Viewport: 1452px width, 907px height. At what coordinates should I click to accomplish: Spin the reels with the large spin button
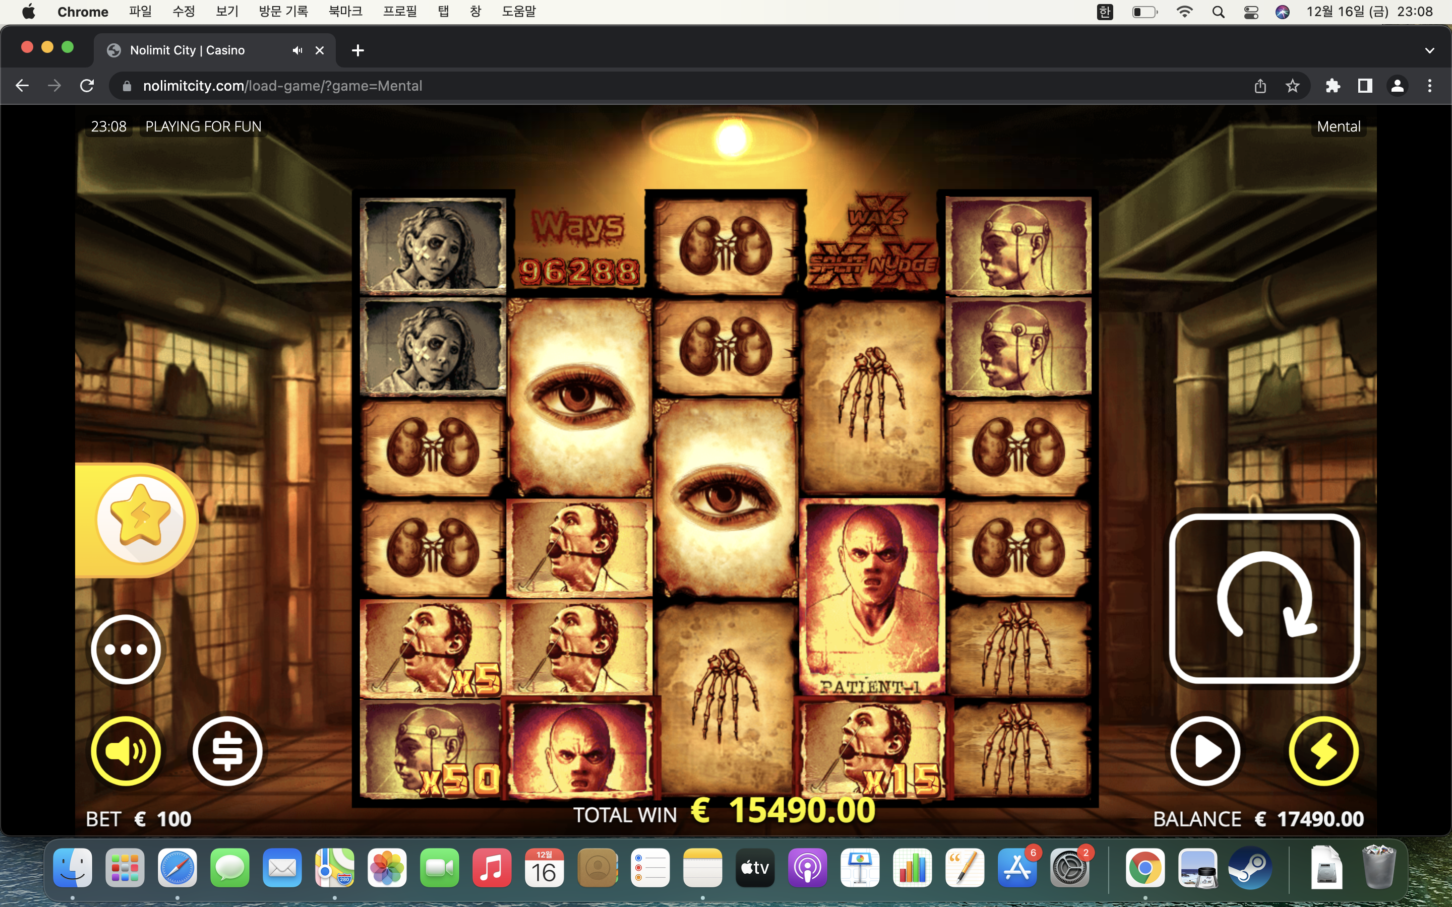1264,599
